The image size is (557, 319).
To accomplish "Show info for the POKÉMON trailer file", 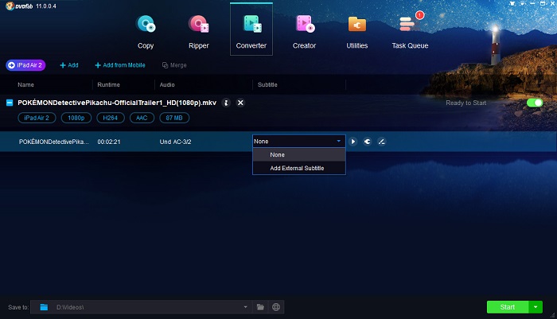I will point(226,103).
